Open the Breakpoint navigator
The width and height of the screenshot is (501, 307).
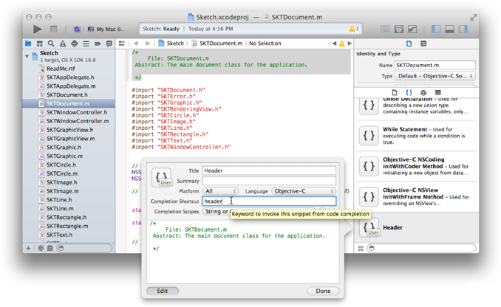[x=98, y=44]
